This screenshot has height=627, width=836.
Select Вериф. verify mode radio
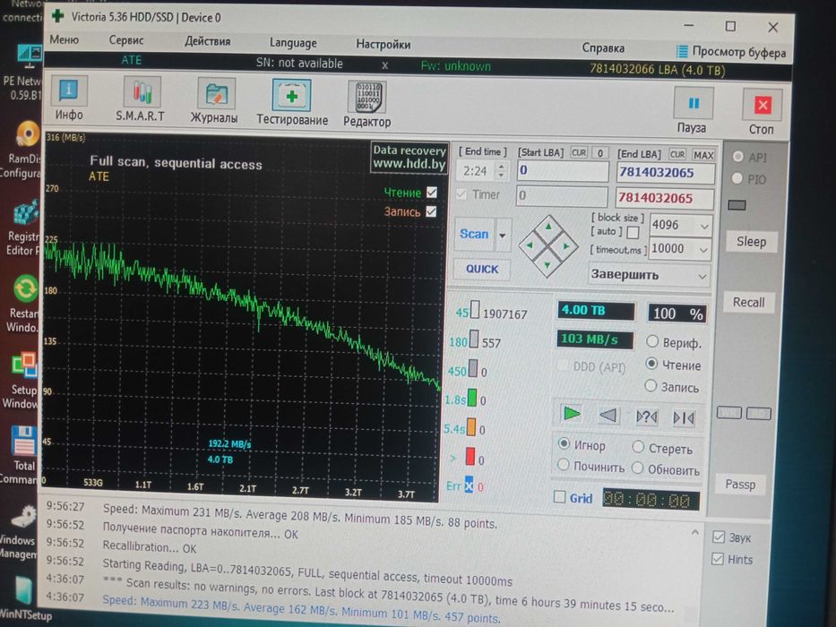tap(652, 341)
